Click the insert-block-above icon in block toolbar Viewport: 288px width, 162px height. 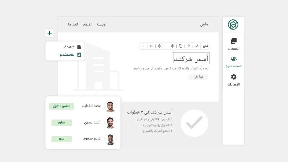160,46
